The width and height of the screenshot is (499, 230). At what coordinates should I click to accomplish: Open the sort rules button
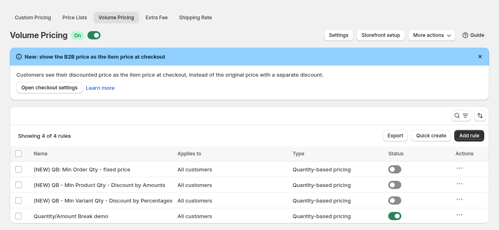[480, 116]
